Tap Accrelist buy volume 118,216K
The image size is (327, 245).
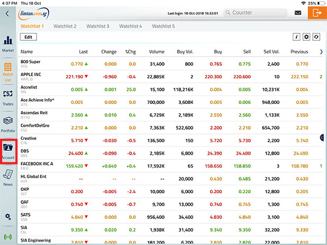(183, 90)
